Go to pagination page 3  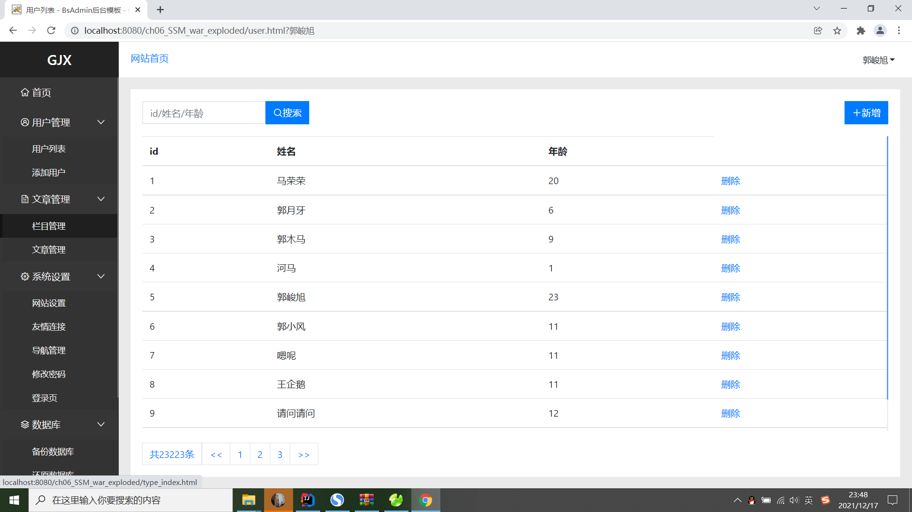pos(280,454)
